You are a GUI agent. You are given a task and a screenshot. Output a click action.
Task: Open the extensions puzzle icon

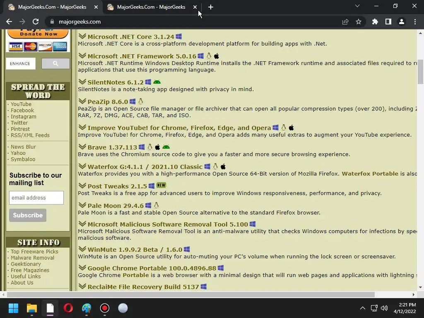[x=375, y=22]
